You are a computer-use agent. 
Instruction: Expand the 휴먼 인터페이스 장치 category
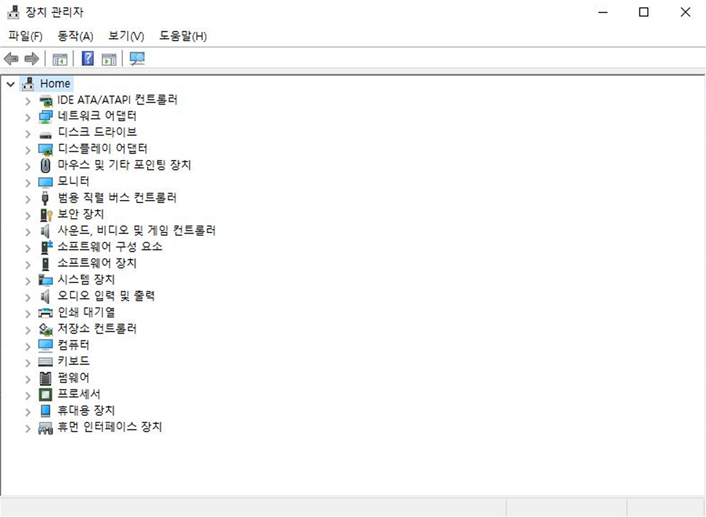coord(28,428)
